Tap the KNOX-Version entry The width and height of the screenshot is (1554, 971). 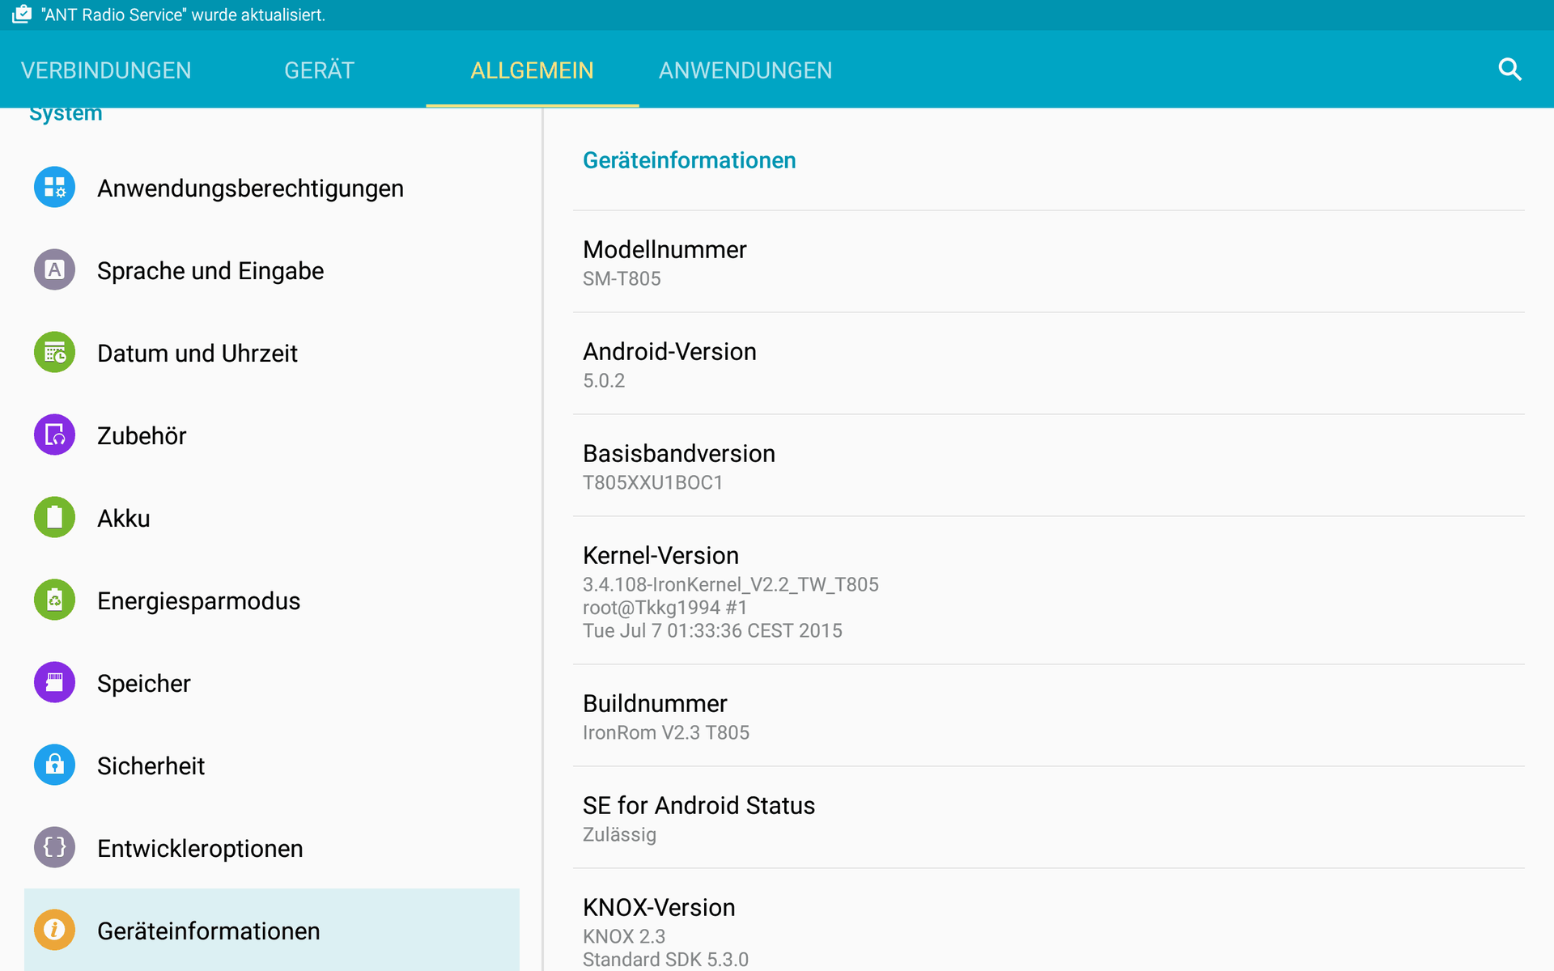point(1049,921)
